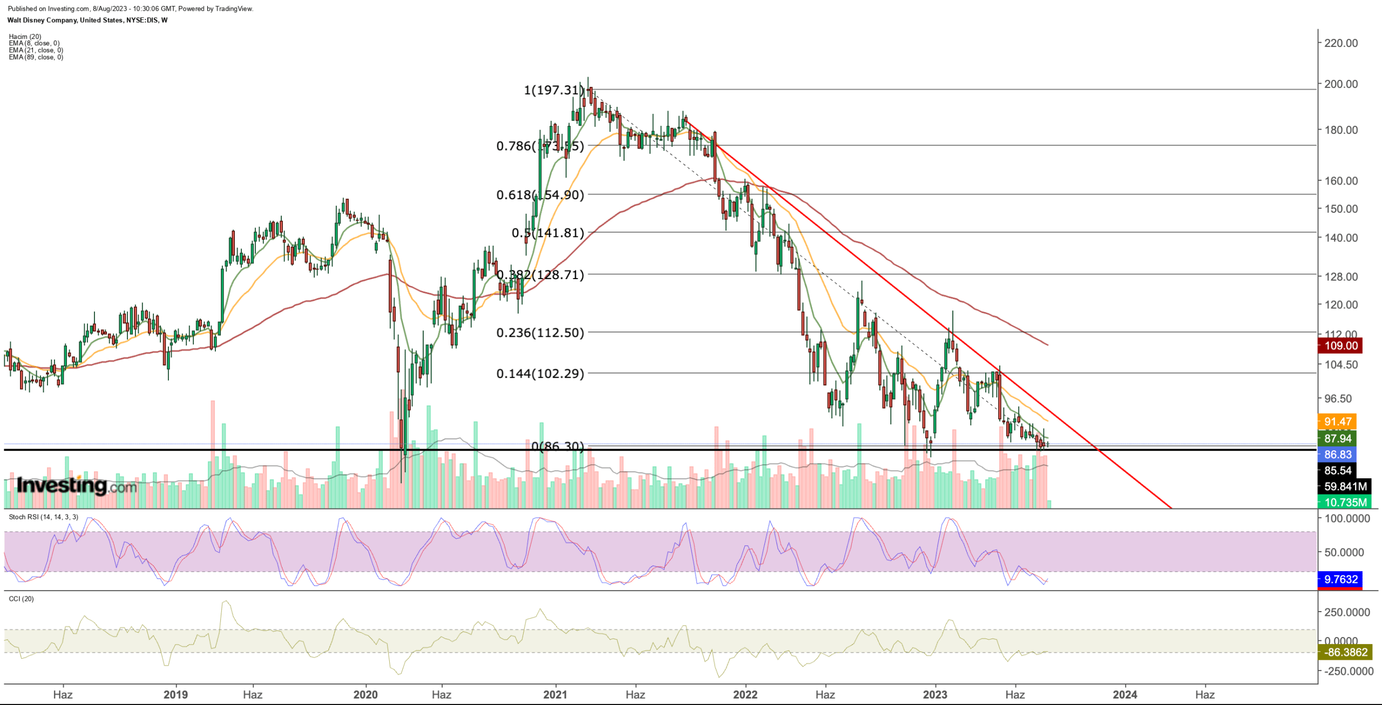Viewport: 1382px width, 705px height.
Task: Click the 104.50 price axis value
Action: click(1341, 365)
